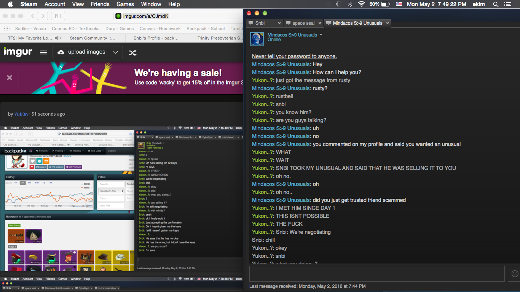Image resolution: width=520 pixels, height=292 pixels.
Task: Dismiss the sale banner with X
Action: [10, 78]
